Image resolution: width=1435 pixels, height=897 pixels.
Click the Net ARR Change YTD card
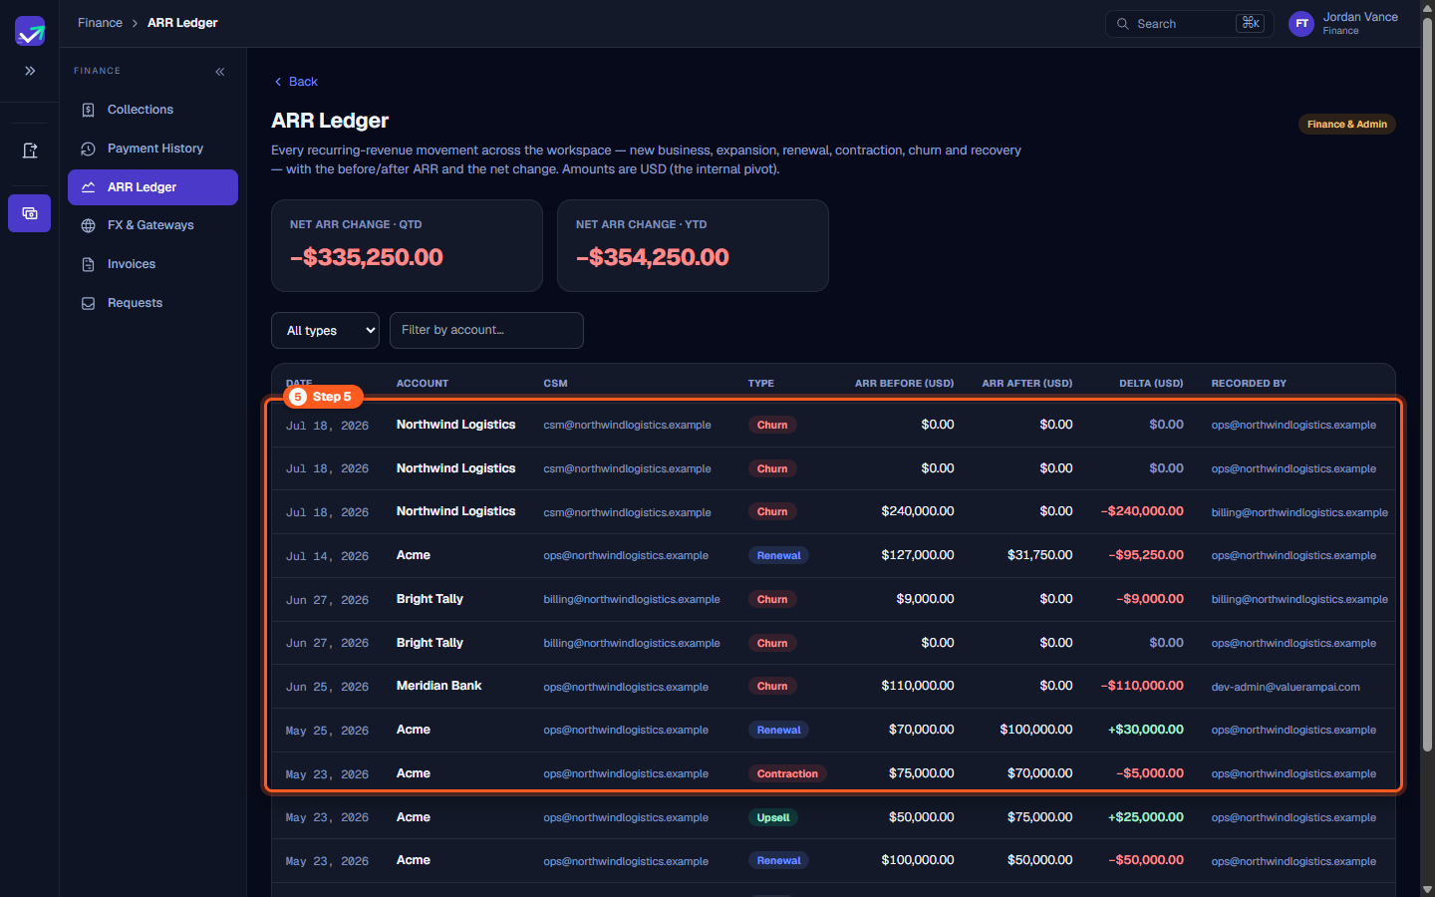[693, 245]
